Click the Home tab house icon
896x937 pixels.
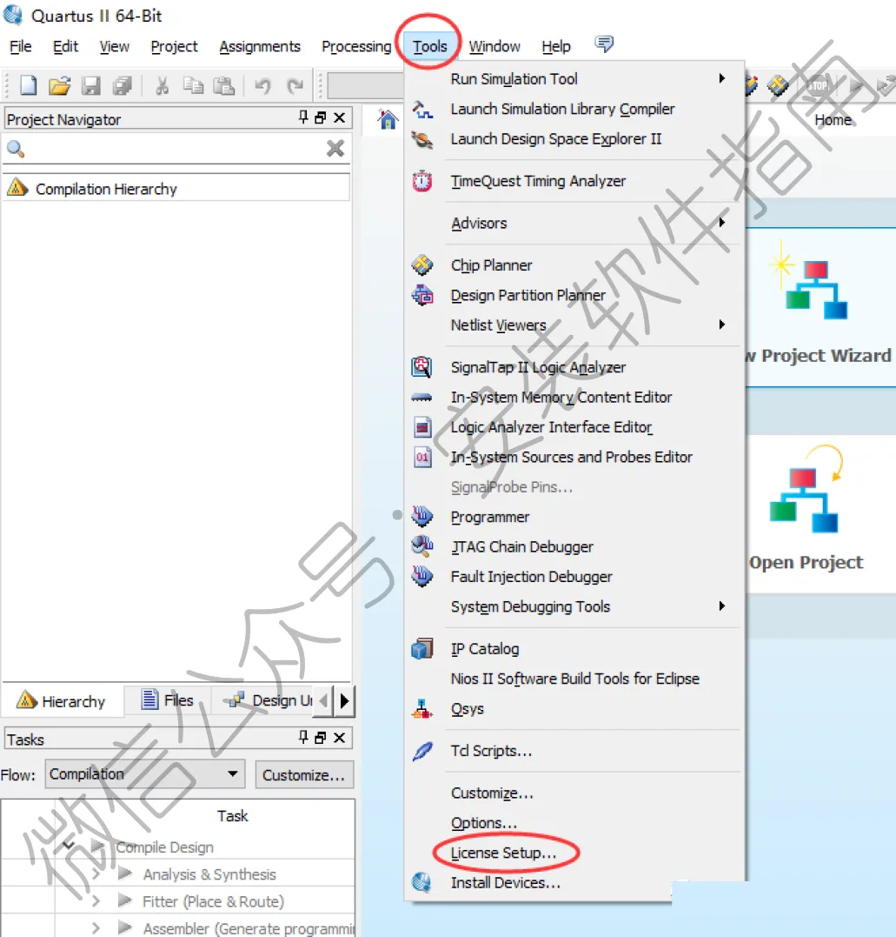(388, 120)
